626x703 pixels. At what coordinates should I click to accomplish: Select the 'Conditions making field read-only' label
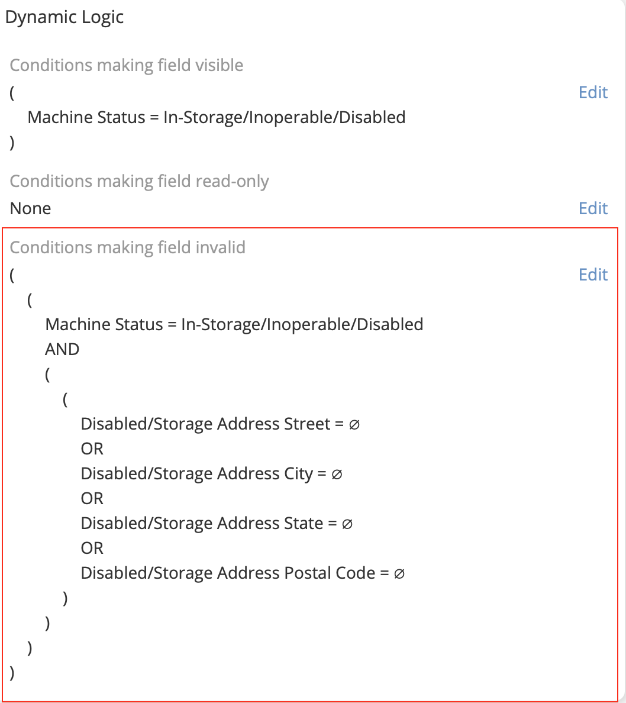click(x=139, y=181)
